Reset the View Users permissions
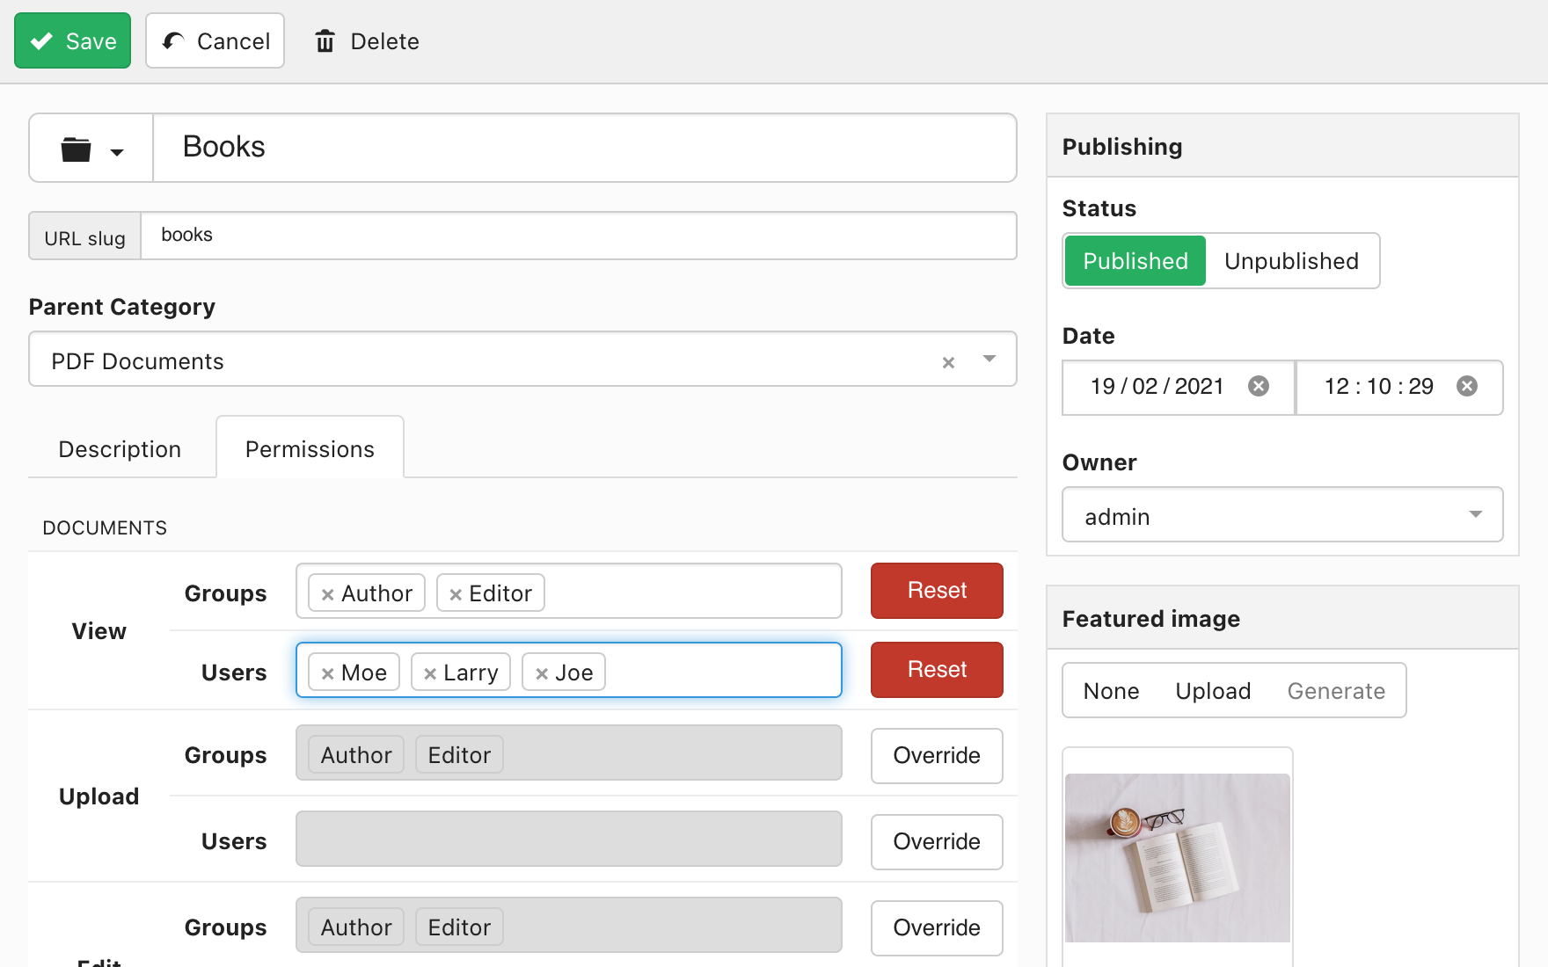The width and height of the screenshot is (1548, 967). (x=936, y=670)
